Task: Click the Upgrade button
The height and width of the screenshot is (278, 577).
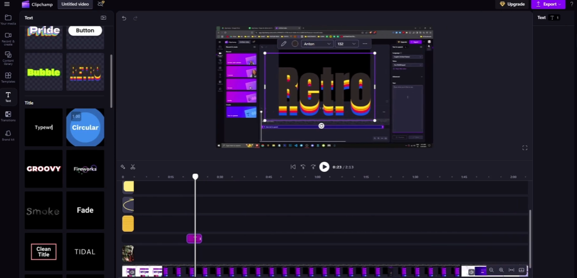Action: coord(512,4)
